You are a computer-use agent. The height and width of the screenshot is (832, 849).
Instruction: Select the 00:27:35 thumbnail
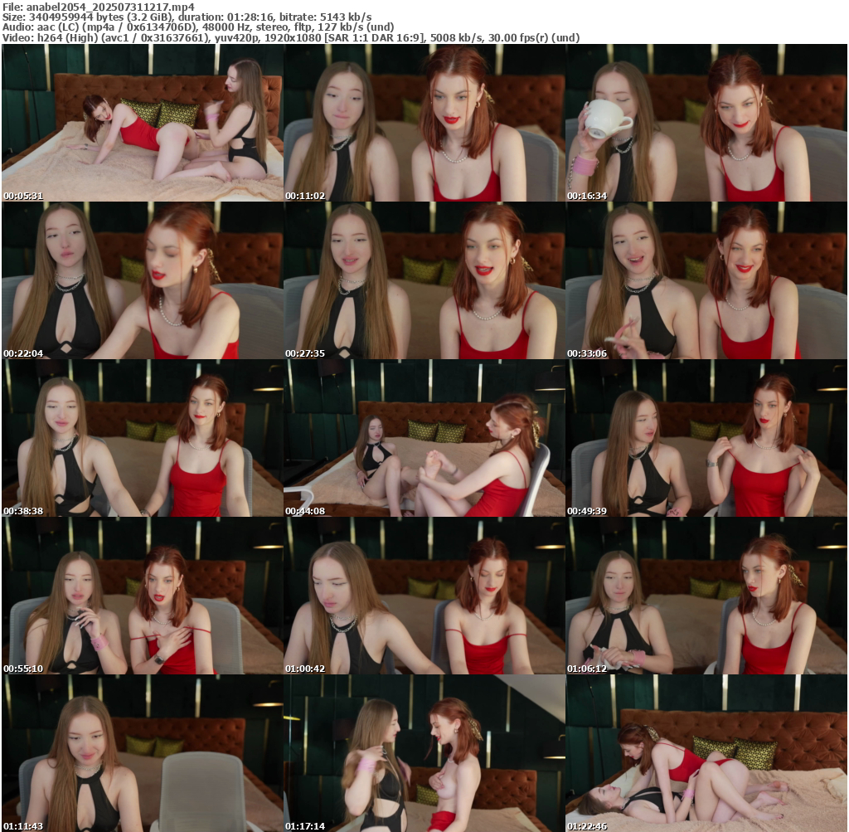(x=424, y=280)
